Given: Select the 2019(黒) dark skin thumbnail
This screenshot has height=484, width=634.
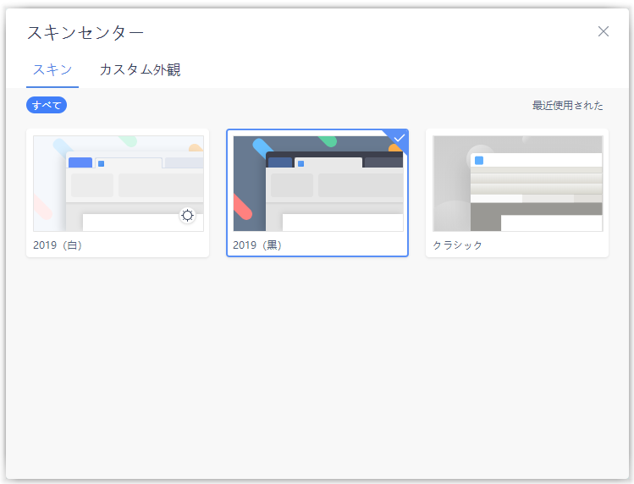Looking at the screenshot, I should [317, 183].
